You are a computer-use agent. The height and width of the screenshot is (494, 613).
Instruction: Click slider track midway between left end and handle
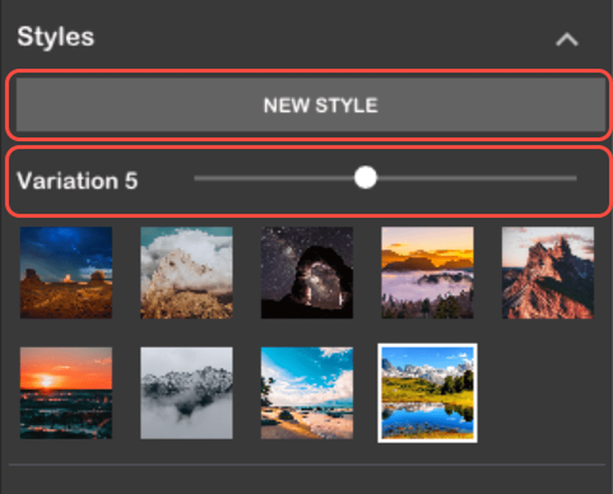click(x=280, y=179)
